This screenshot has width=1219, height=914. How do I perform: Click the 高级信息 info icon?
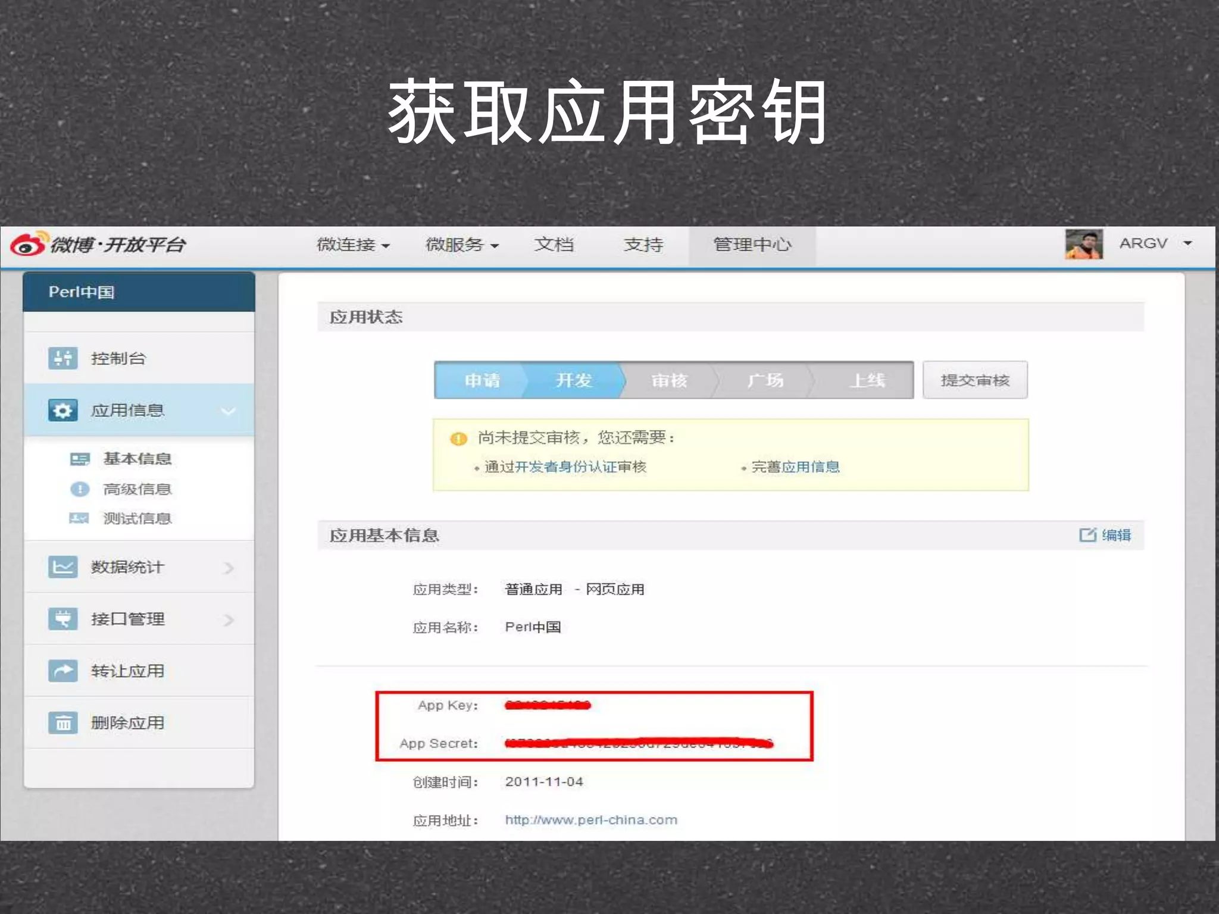80,489
